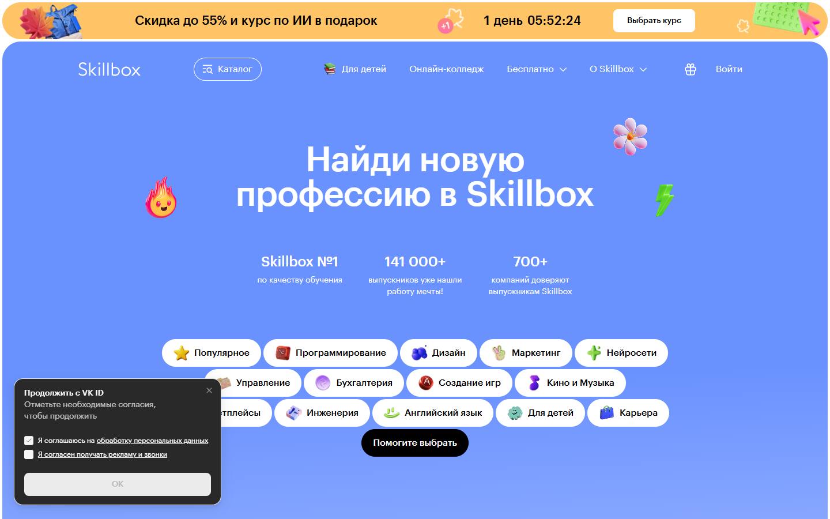Click the catalog search icon

[x=207, y=69]
